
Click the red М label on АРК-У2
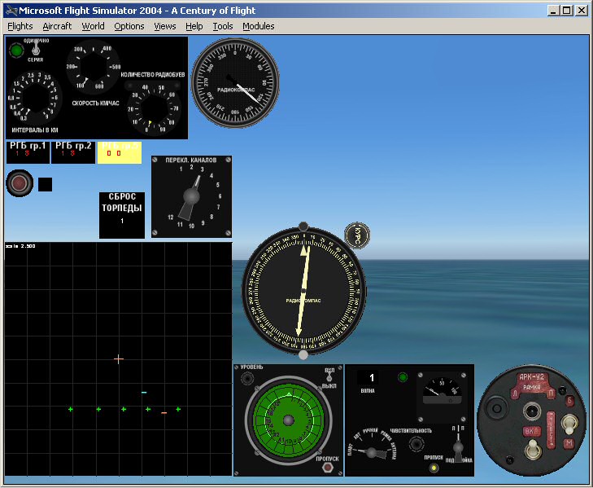click(569, 443)
